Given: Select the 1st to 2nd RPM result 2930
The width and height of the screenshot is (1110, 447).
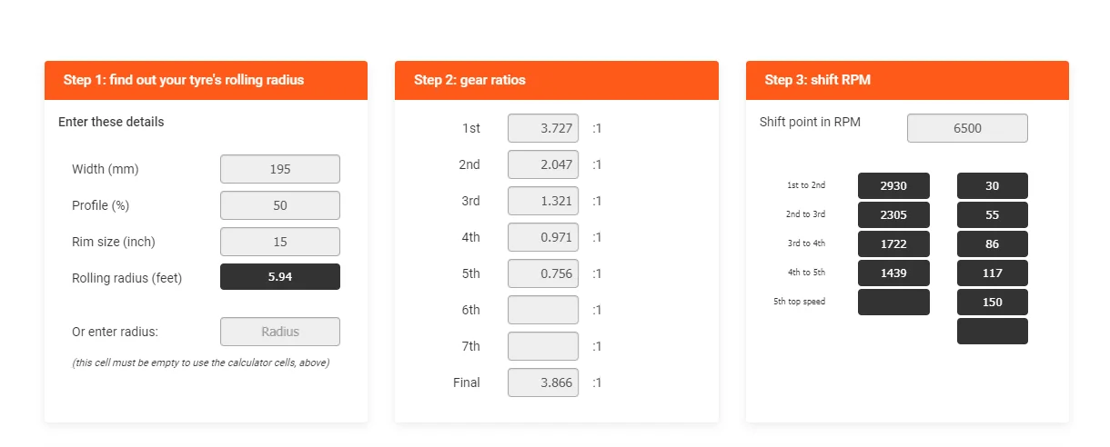Looking at the screenshot, I should [893, 185].
